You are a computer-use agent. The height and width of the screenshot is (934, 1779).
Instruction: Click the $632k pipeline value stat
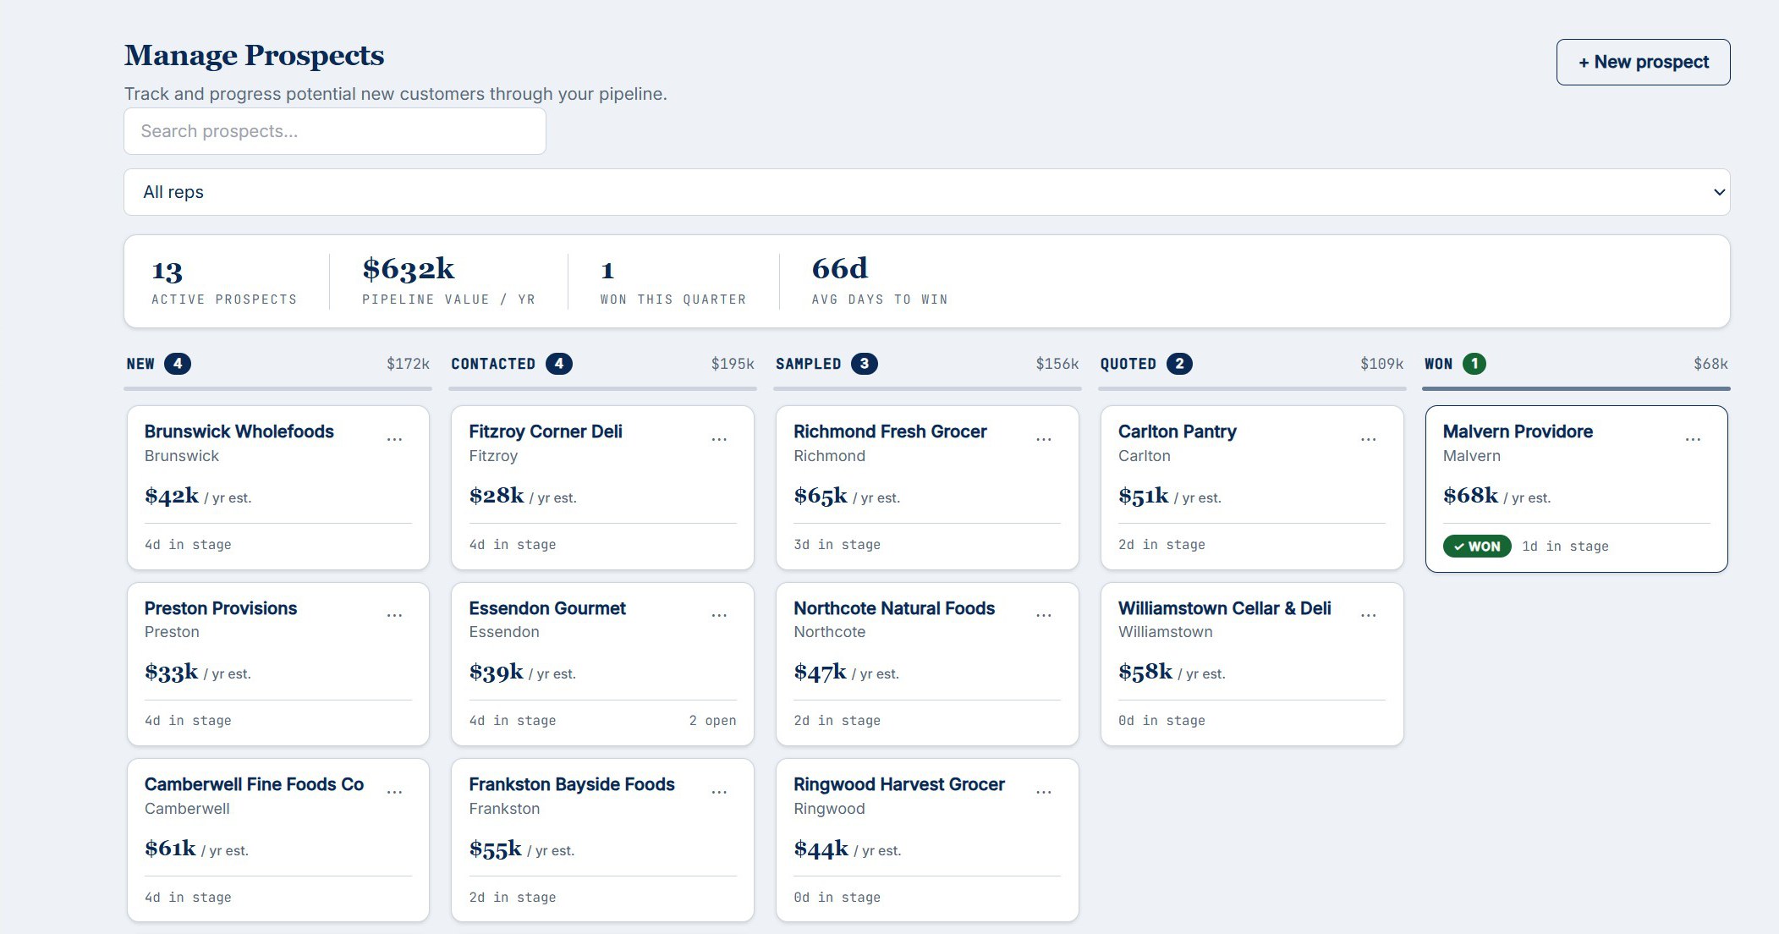click(448, 281)
